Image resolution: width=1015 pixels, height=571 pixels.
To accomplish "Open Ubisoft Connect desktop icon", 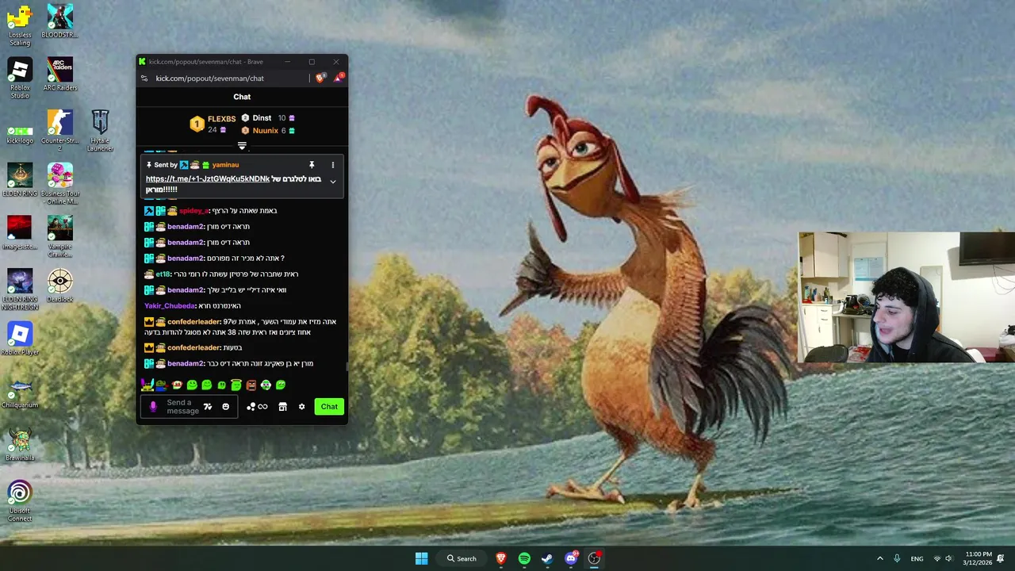I will point(20,501).
